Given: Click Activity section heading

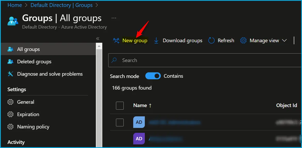Looking at the screenshot, I should (x=16, y=142).
